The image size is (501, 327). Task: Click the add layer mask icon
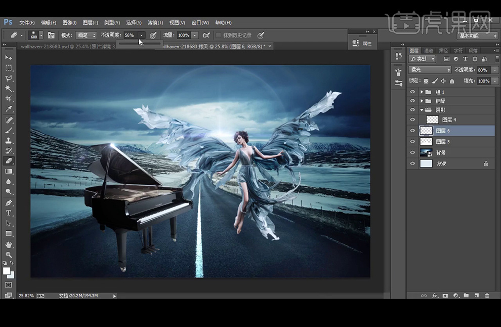(445, 296)
